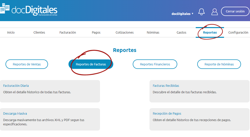Open the Configuración tab
Screen dimensions: 250x137
(x=238, y=33)
